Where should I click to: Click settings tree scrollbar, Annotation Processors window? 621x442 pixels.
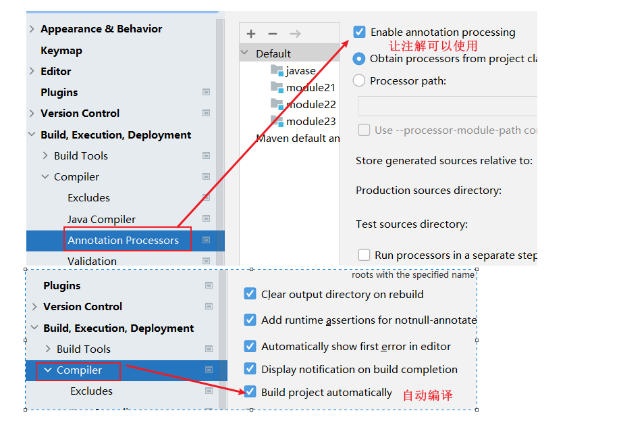(220, 141)
